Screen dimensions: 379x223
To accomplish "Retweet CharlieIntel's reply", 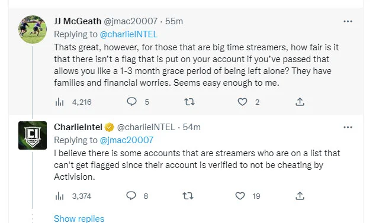I will click(x=188, y=196).
